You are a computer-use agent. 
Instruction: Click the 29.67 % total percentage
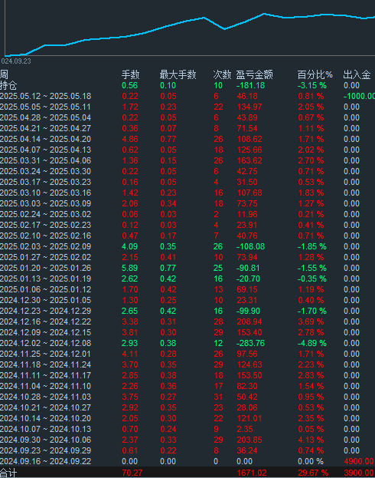313,473
